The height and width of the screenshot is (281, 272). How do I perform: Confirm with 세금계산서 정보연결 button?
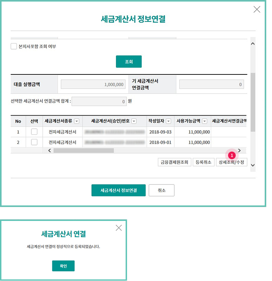118,190
